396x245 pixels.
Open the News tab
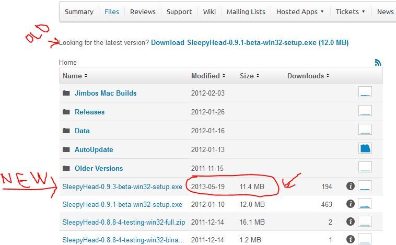point(385,12)
